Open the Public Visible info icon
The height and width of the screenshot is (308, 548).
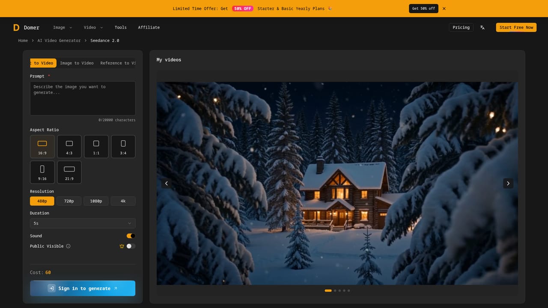(68, 246)
